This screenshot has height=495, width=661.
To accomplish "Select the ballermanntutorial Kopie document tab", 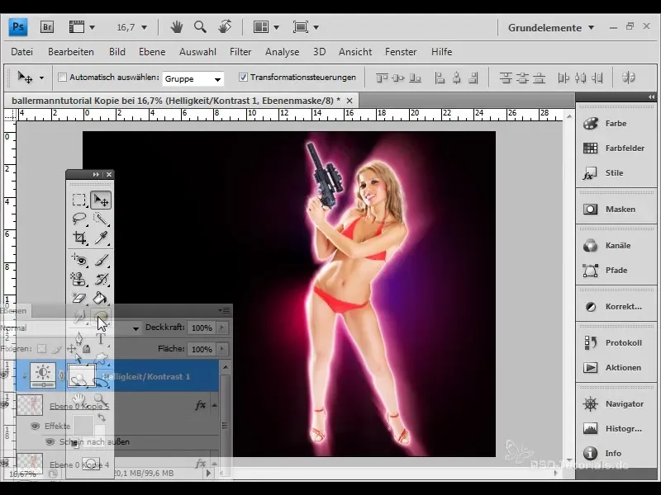I will 175,101.
